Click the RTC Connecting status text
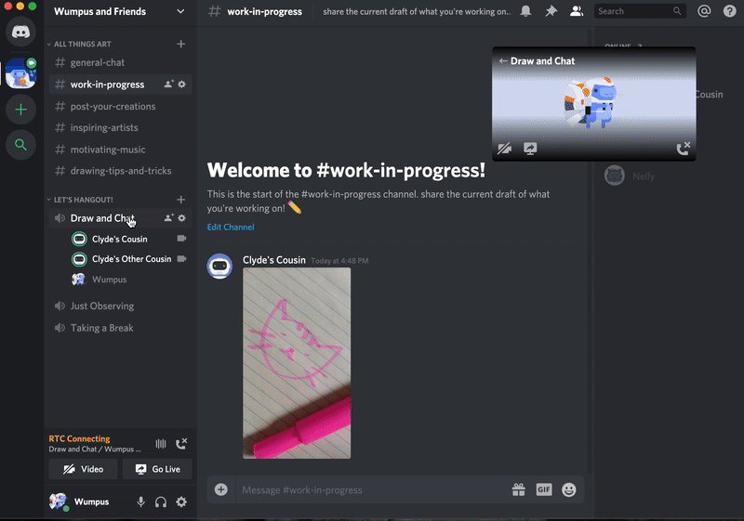Viewport: 744px width, 521px height. (x=79, y=438)
